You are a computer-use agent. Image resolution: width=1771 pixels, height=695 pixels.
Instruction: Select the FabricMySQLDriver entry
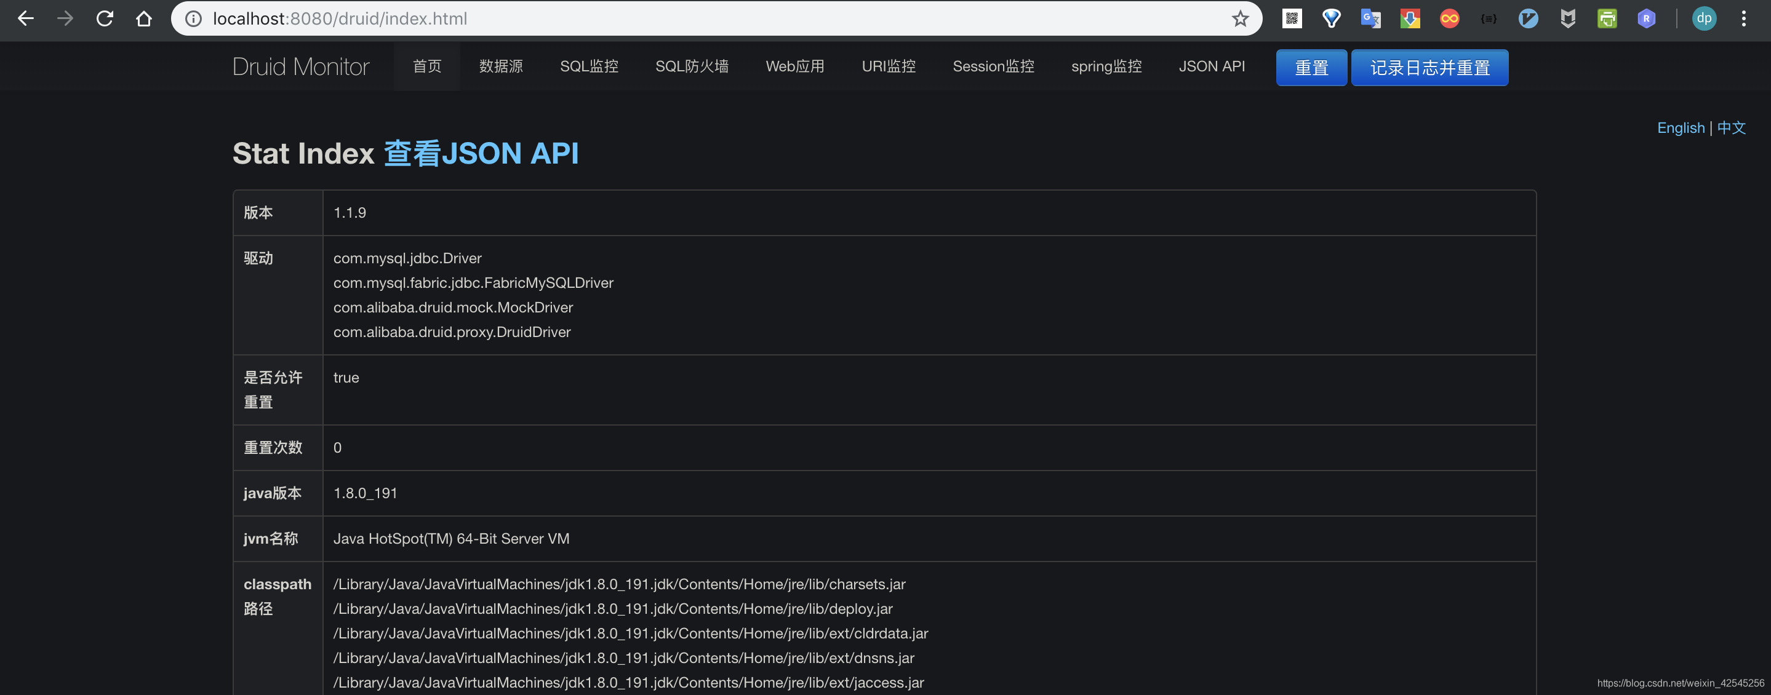coord(473,282)
